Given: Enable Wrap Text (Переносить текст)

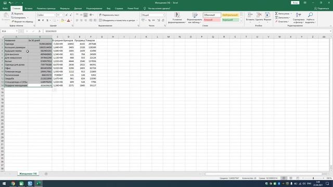Looking at the screenshot, I should coord(109,15).
